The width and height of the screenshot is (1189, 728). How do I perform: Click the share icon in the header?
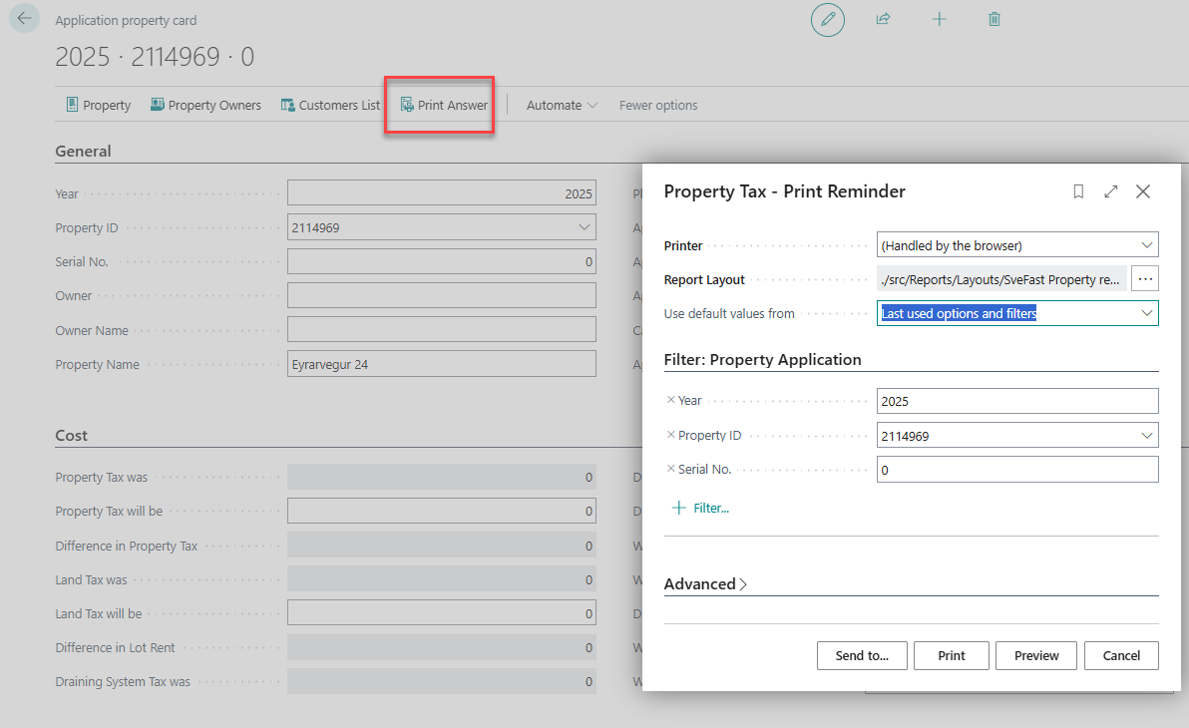point(884,19)
